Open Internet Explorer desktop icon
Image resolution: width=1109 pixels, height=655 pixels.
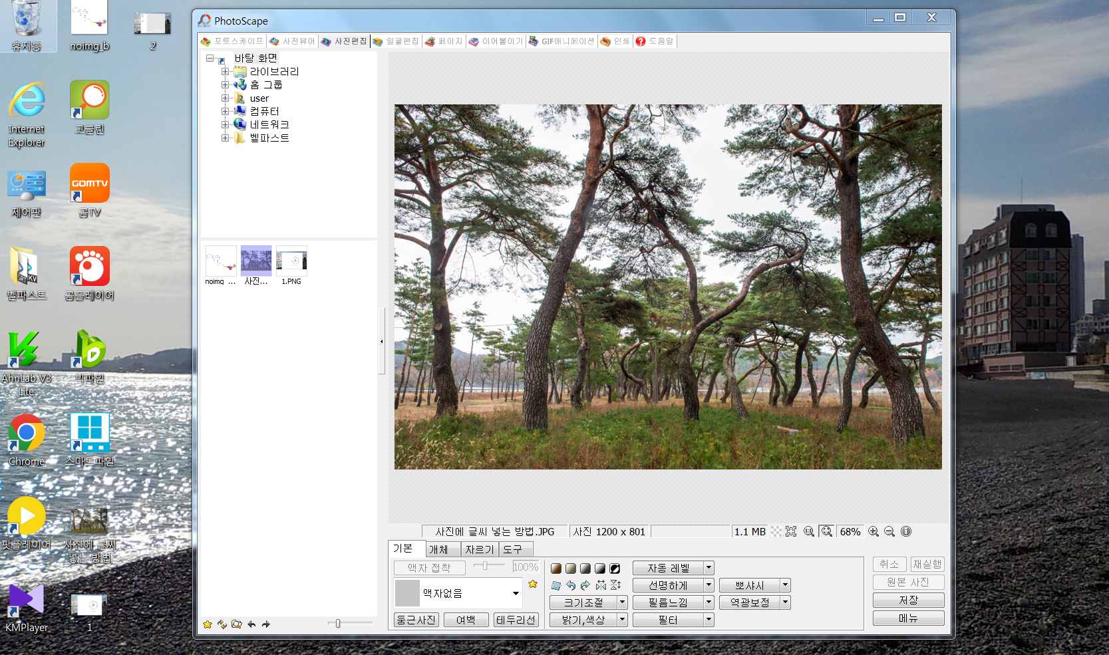click(27, 115)
